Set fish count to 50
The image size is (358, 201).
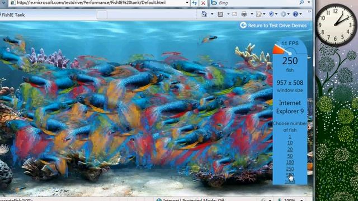[x=290, y=156]
